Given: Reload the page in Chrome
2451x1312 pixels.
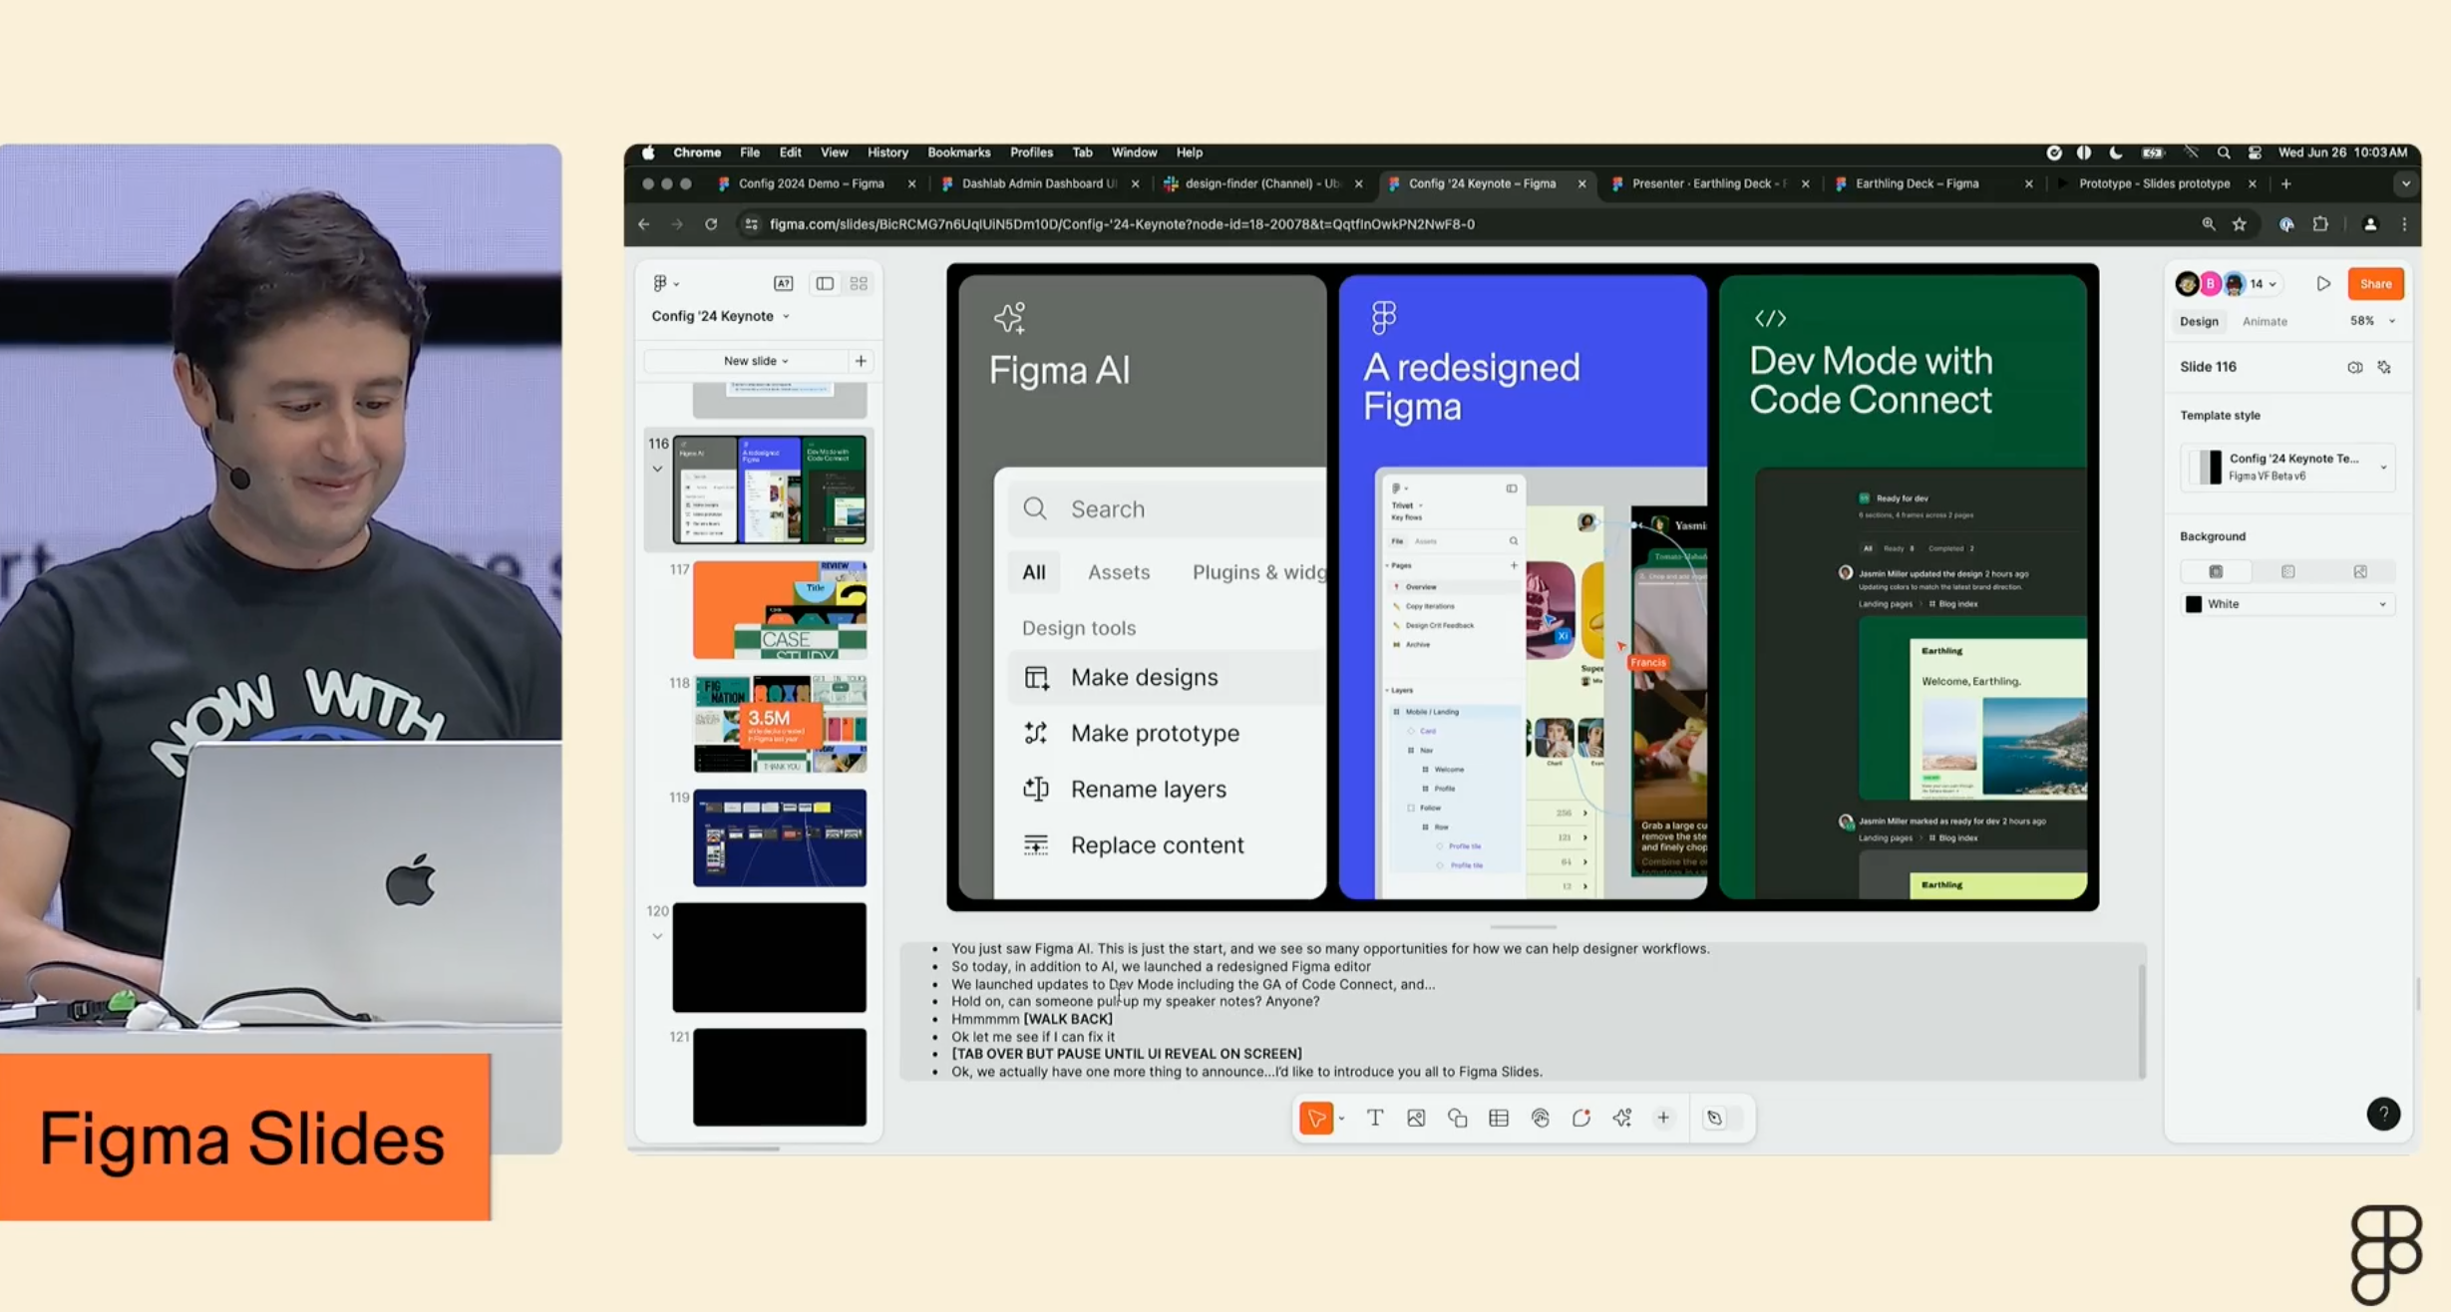Looking at the screenshot, I should tap(711, 224).
